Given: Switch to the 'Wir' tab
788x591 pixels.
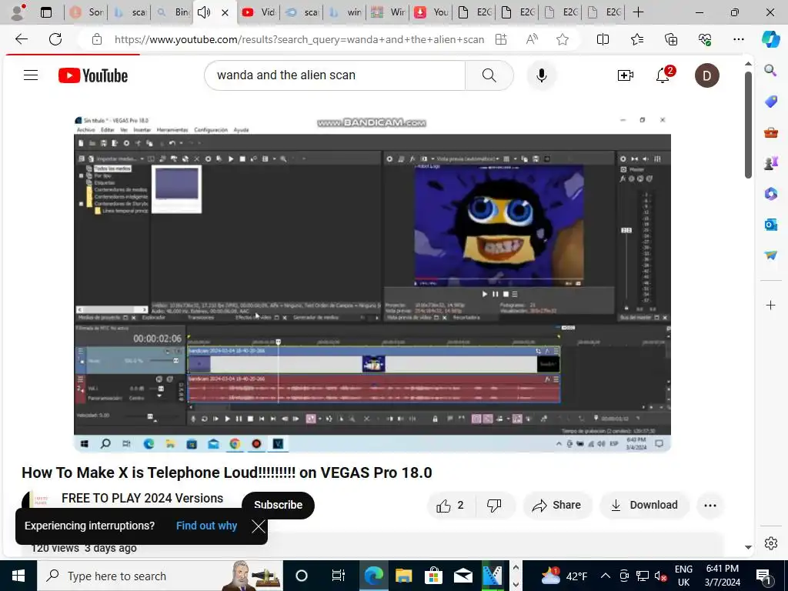Looking at the screenshot, I should (388, 12).
